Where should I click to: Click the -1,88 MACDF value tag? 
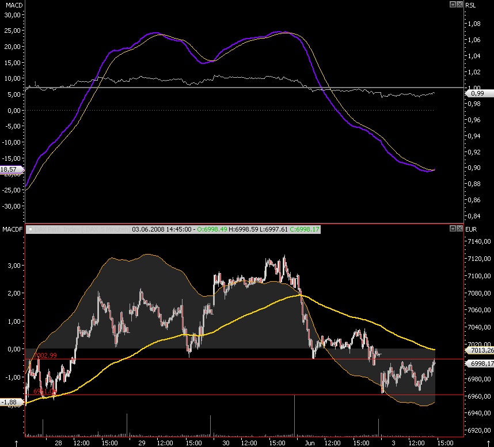tap(12, 402)
